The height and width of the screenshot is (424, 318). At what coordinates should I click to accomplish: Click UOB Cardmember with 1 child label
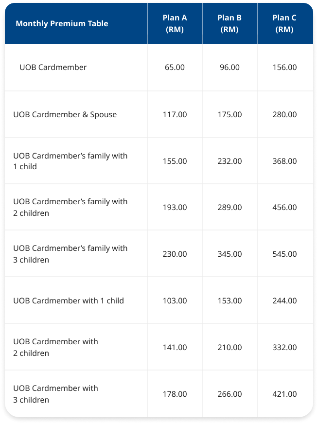click(x=69, y=300)
